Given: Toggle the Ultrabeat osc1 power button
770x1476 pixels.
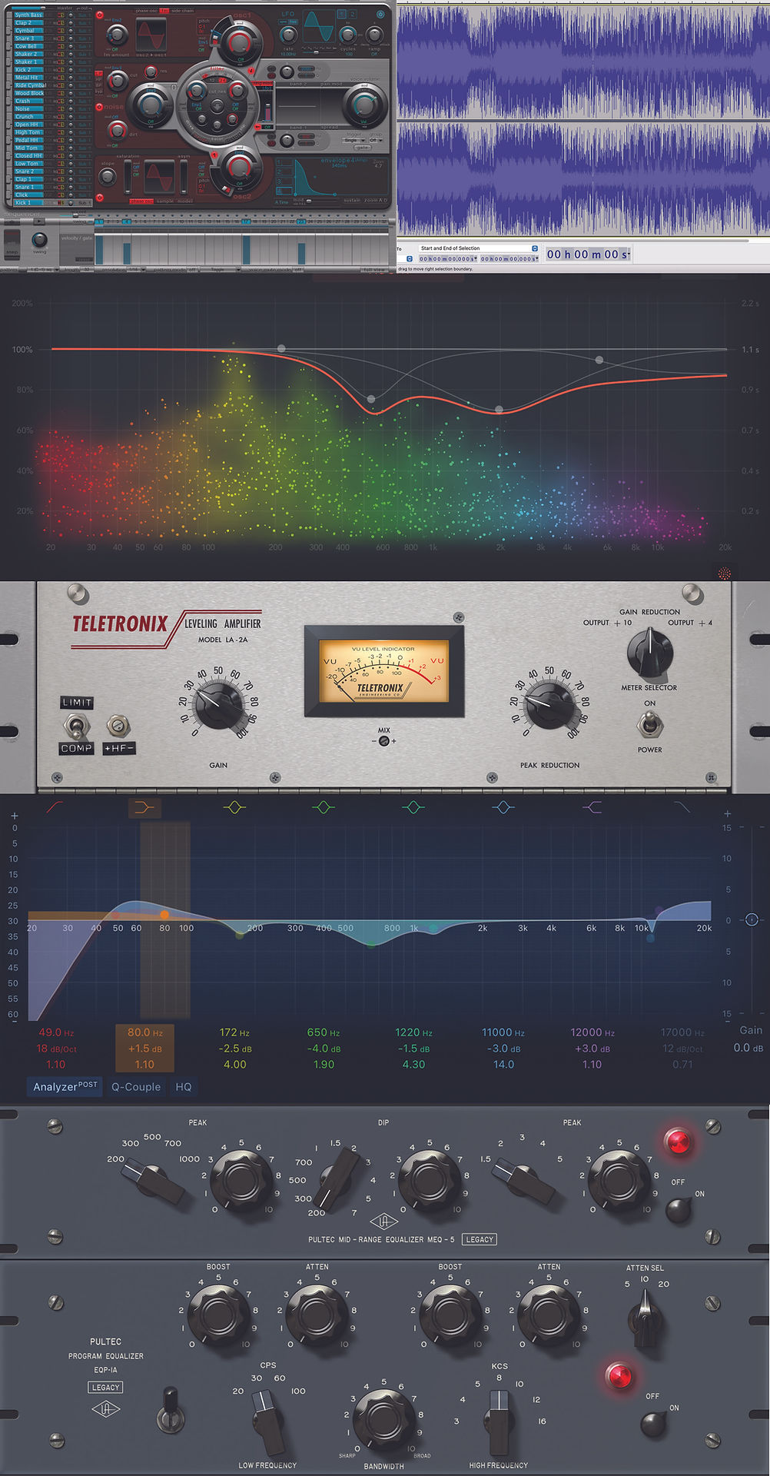Looking at the screenshot, I should 99,15.
